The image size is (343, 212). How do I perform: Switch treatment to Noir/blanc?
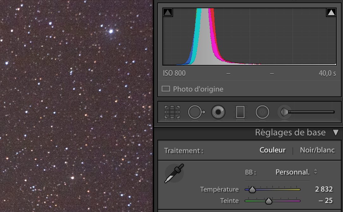[317, 150]
